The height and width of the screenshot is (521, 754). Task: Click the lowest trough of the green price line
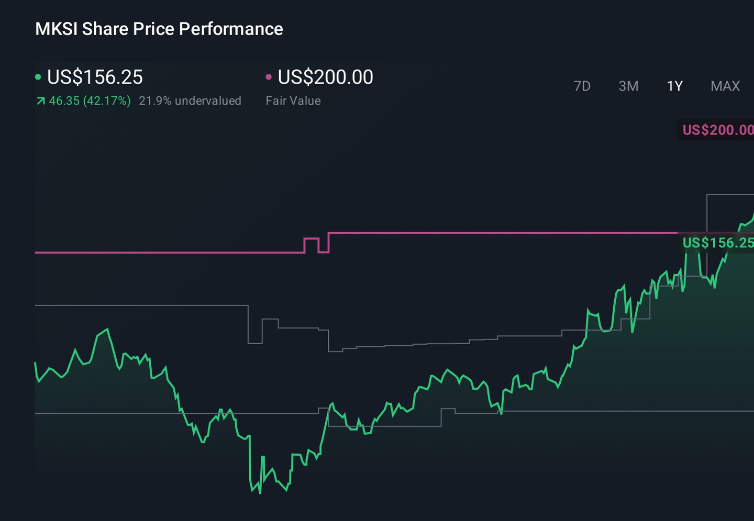[260, 492]
